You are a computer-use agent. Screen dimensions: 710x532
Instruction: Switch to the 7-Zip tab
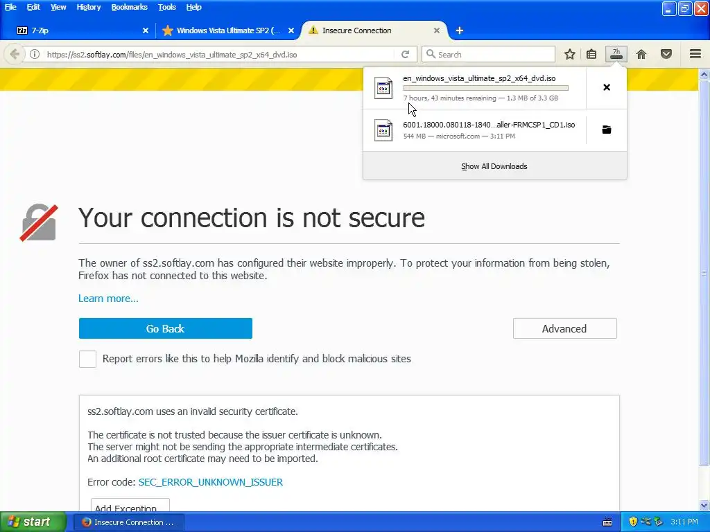[x=82, y=30]
